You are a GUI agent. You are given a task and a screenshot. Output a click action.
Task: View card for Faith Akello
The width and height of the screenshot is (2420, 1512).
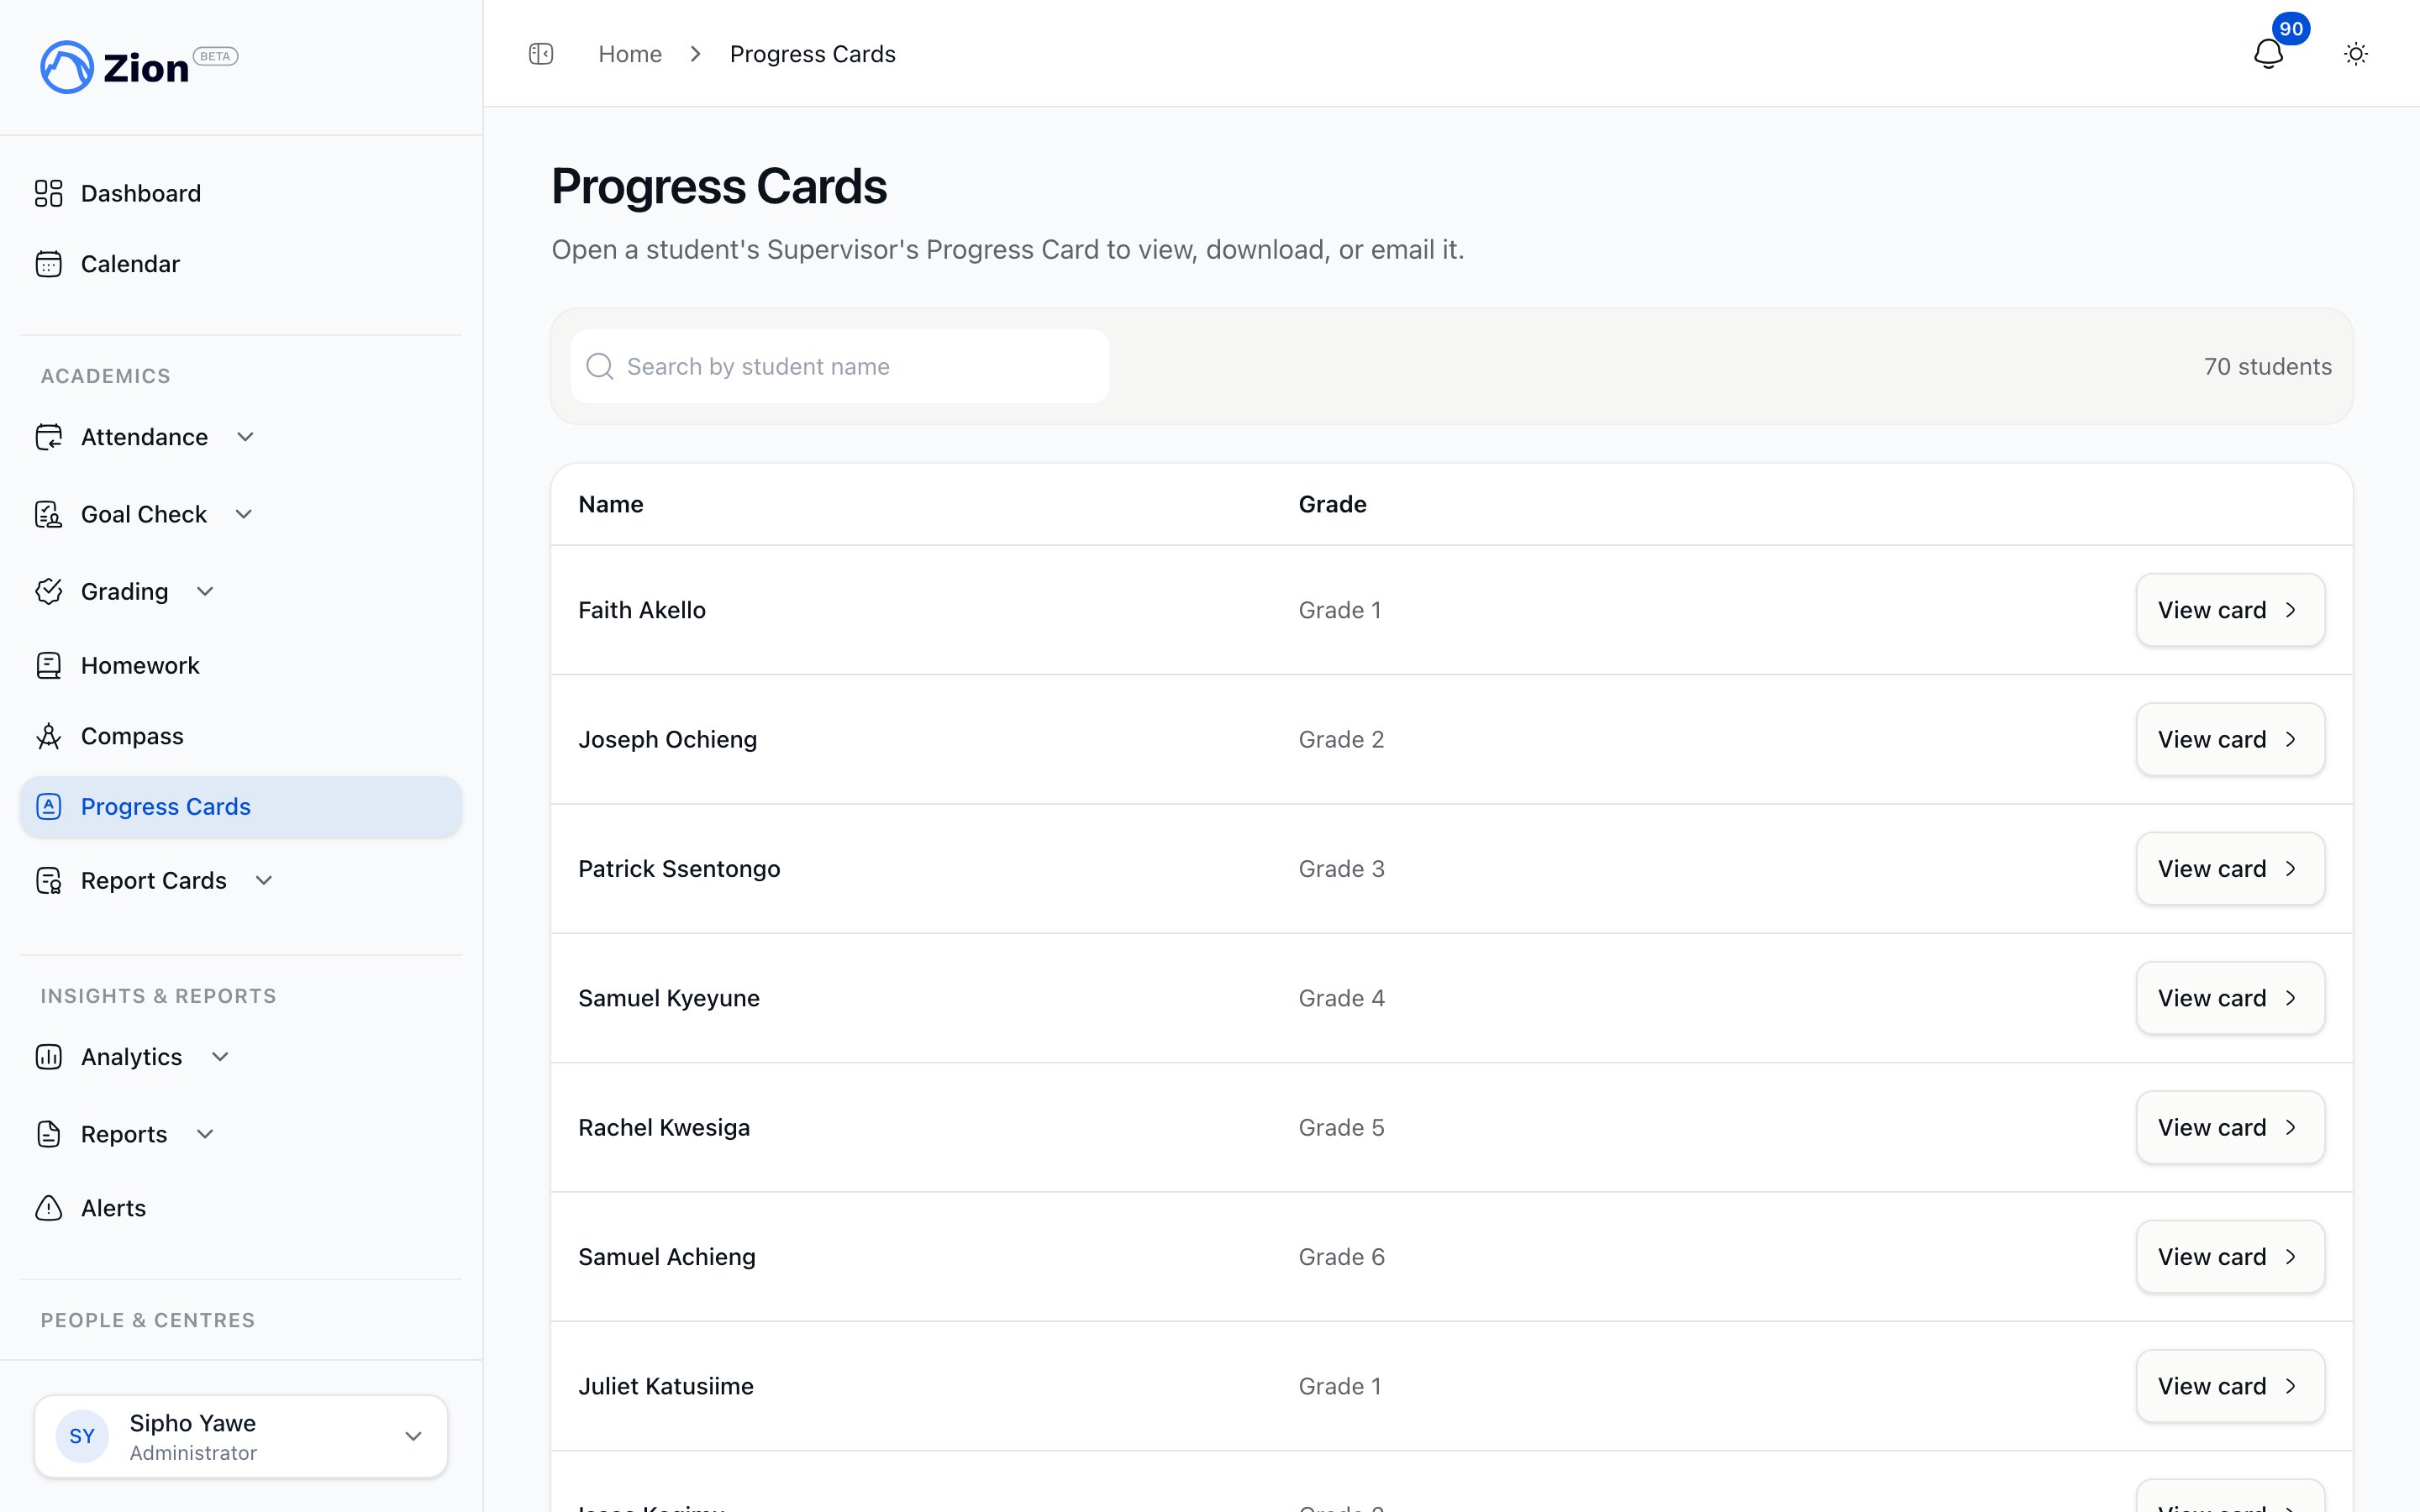tap(2230, 610)
